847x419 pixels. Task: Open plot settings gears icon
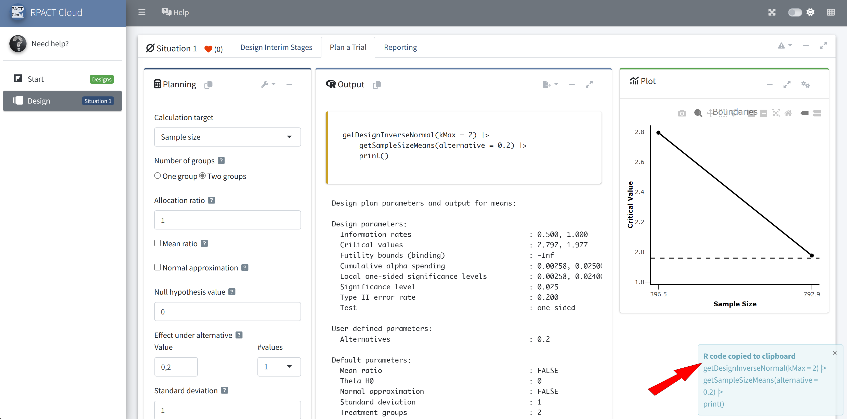(805, 84)
